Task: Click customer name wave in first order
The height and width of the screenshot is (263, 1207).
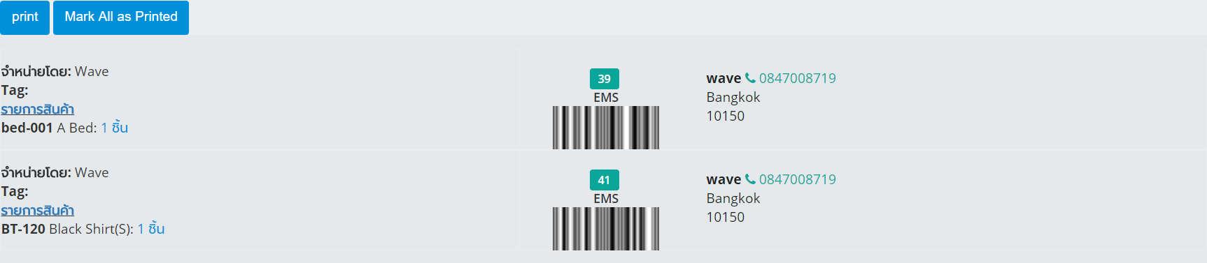Action: pyautogui.click(x=724, y=78)
